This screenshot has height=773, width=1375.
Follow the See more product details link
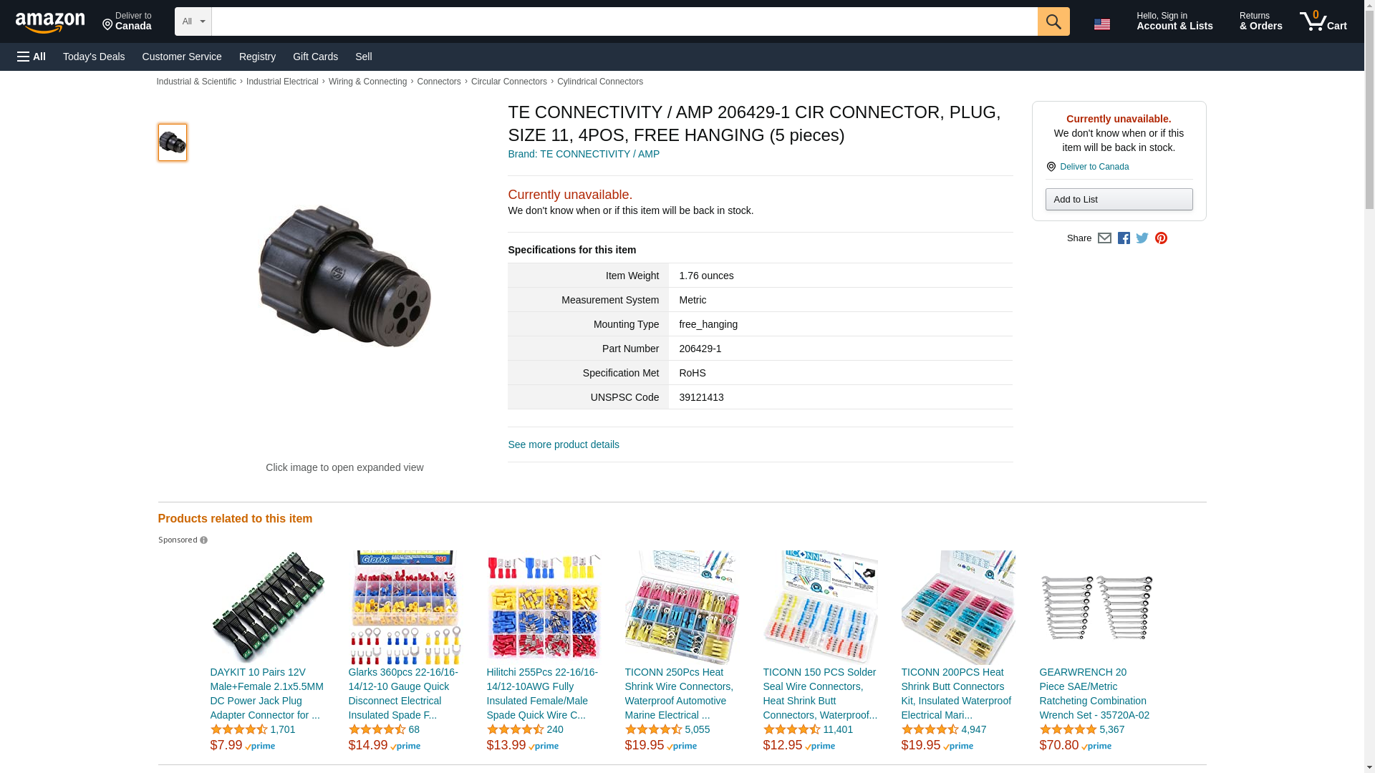coord(564,444)
